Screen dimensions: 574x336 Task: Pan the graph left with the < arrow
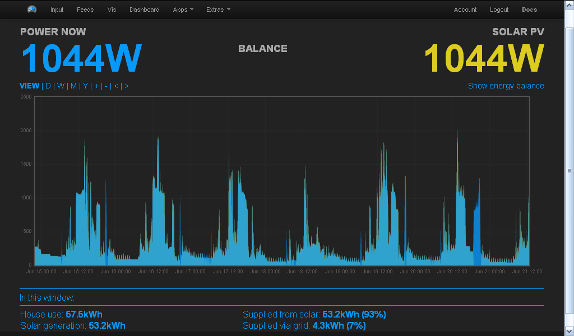(116, 86)
